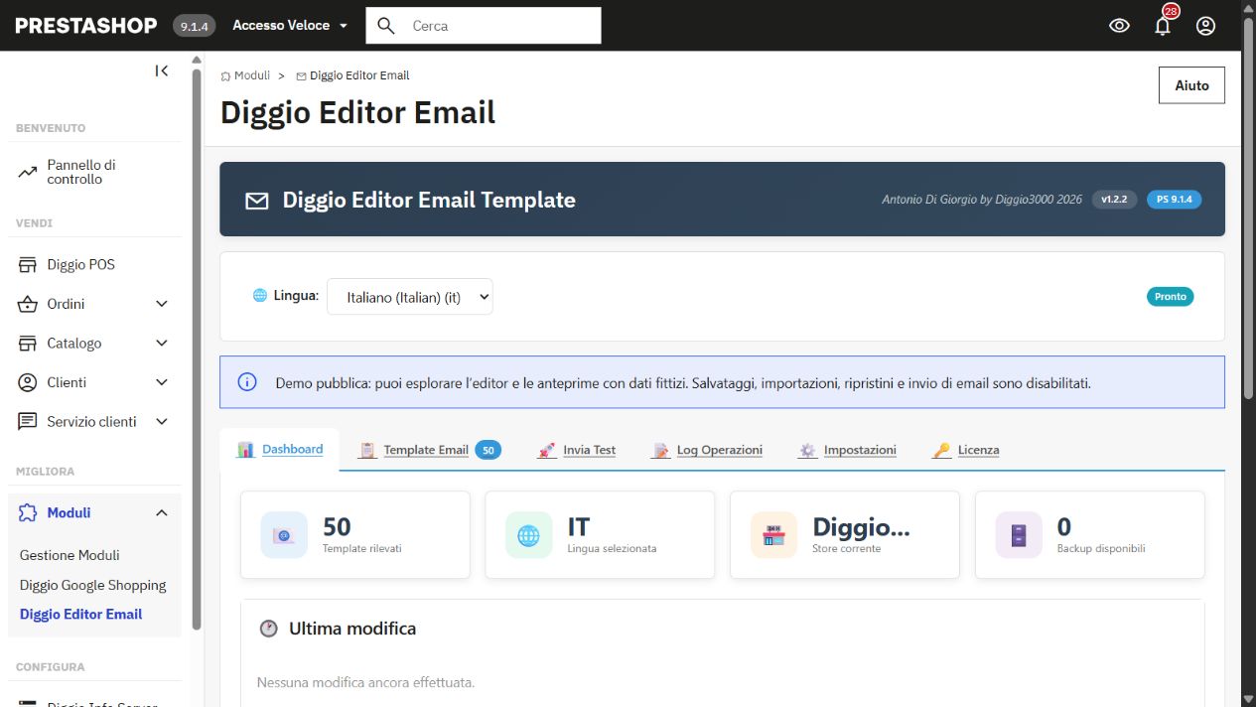Switch to the Impostazioni tab

point(847,450)
